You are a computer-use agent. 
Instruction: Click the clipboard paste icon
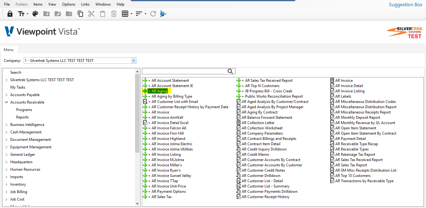click(x=103, y=14)
